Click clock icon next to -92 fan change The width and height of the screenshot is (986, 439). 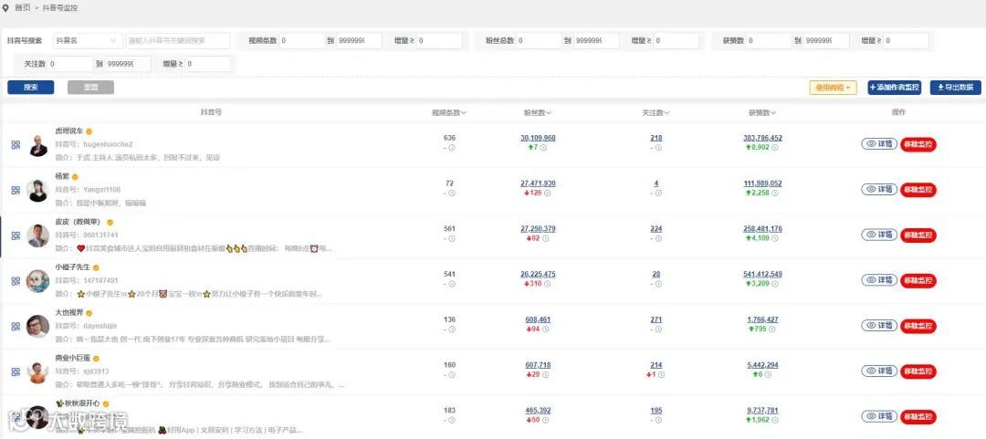click(545, 238)
